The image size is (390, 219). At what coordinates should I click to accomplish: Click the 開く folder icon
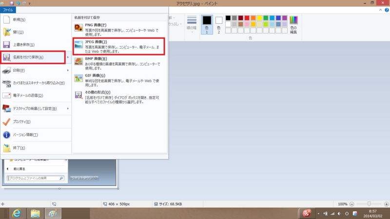pos(7,32)
